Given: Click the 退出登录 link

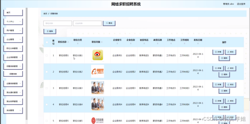Looking at the screenshot, I should 241,4.
